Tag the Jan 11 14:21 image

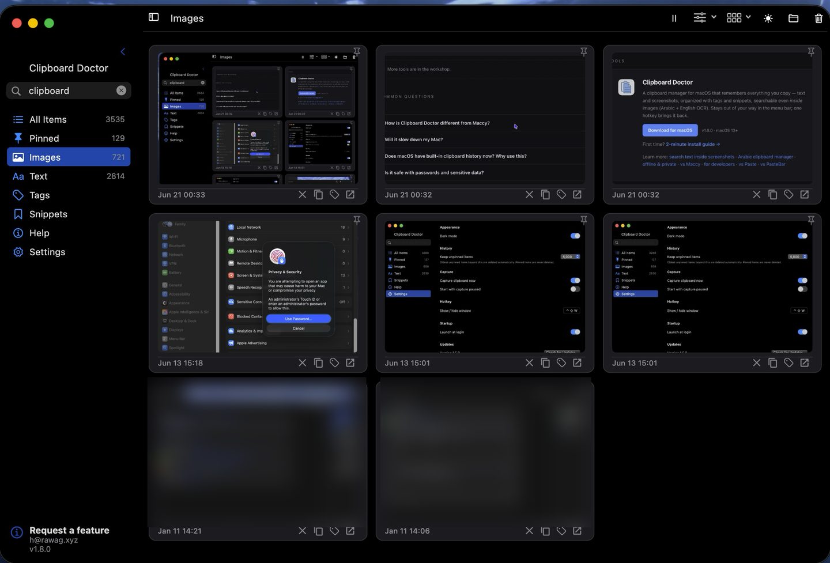334,531
